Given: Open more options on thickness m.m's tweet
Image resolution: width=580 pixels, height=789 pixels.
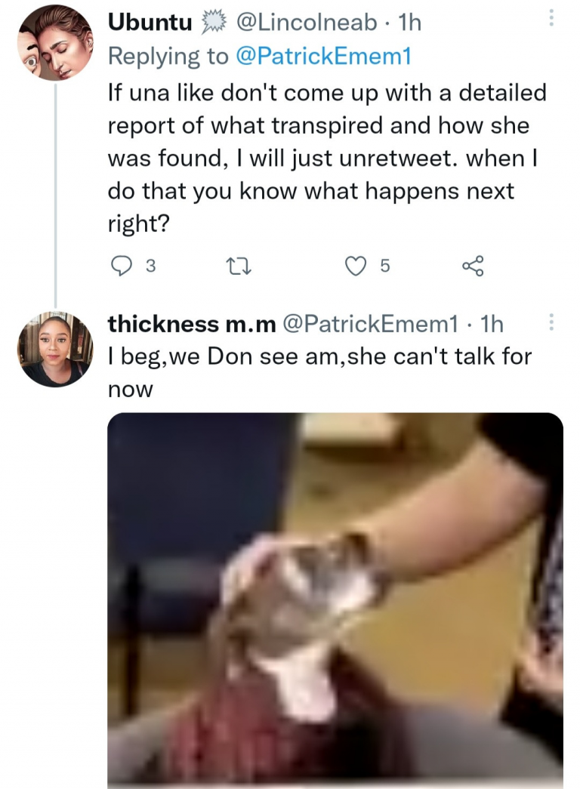Looking at the screenshot, I should (x=551, y=323).
